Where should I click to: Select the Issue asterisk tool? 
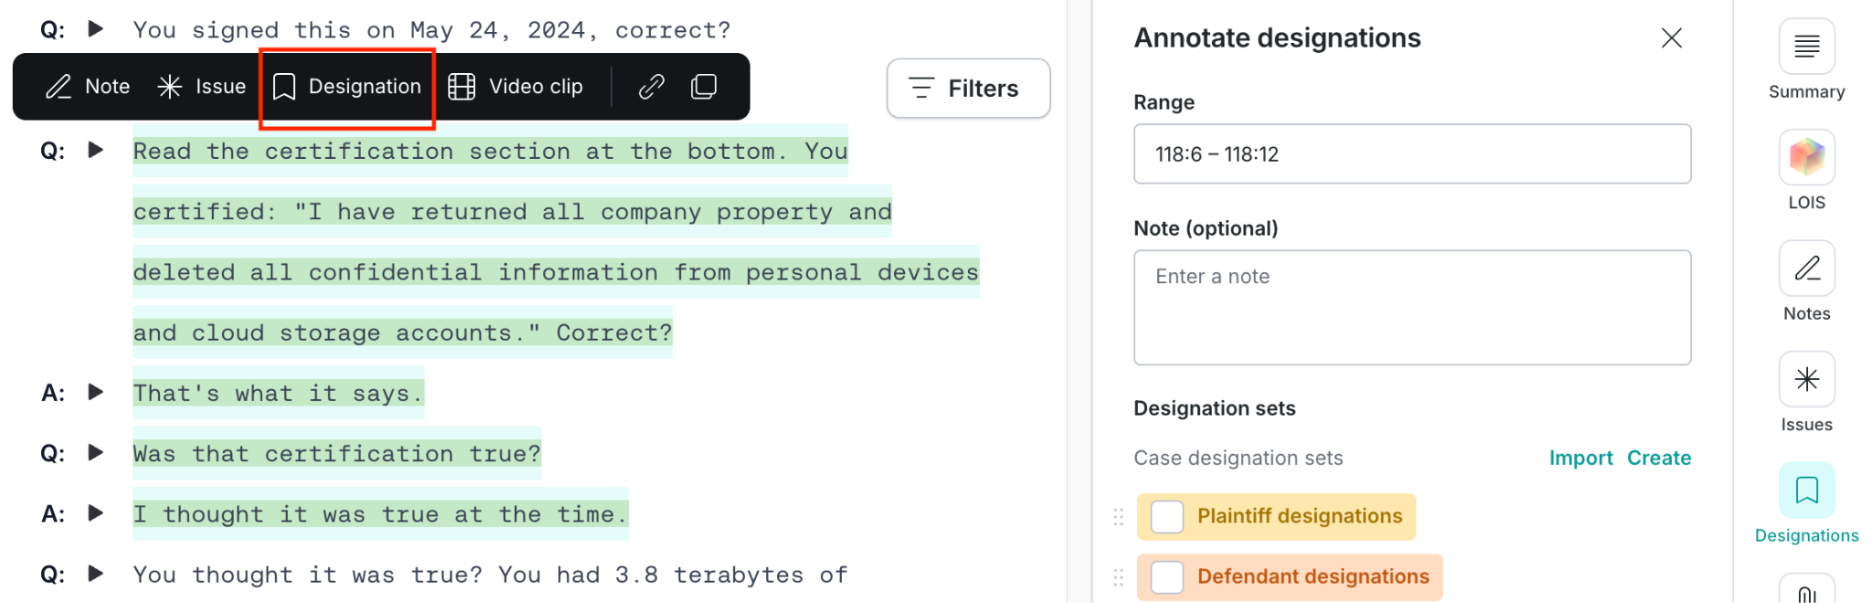(x=202, y=87)
